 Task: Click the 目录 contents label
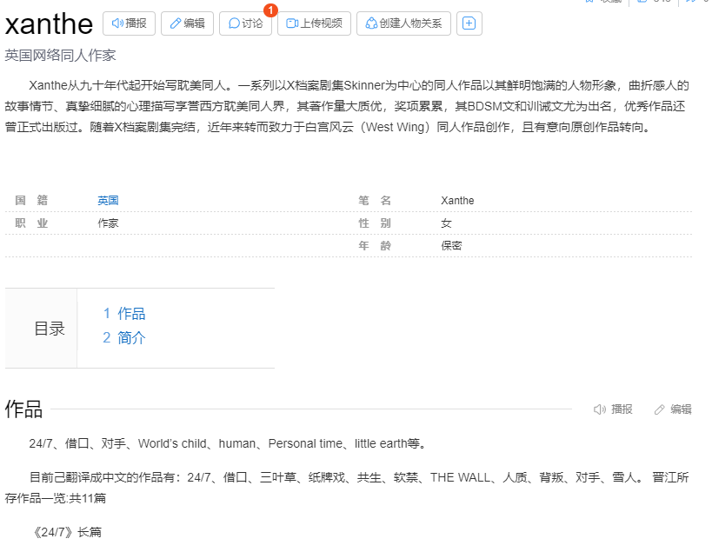tap(50, 329)
